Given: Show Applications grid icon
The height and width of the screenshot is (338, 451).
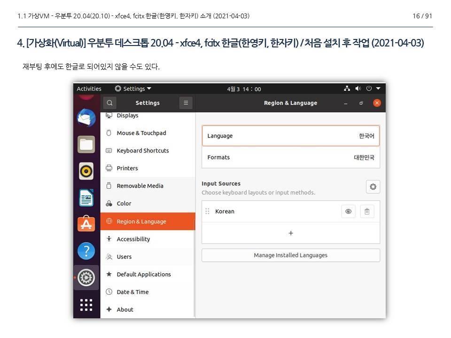Looking at the screenshot, I should [x=86, y=305].
